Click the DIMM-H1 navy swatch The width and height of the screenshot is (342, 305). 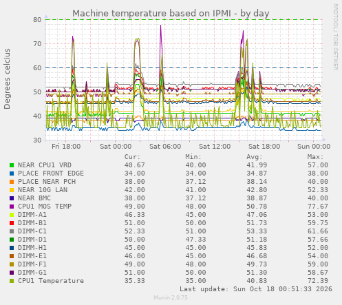point(12,248)
